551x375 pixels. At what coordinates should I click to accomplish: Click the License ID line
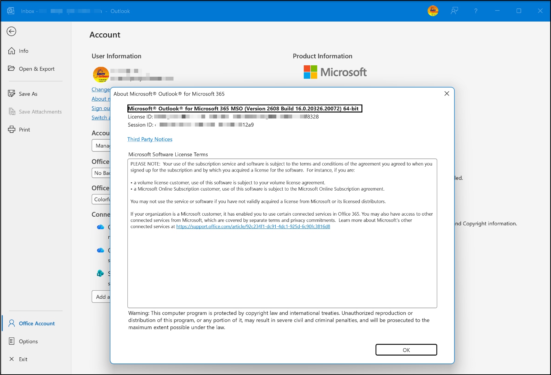[x=223, y=117]
